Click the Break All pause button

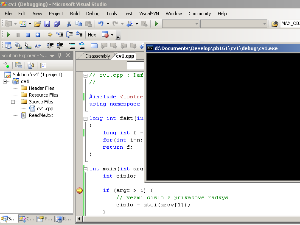18,35
